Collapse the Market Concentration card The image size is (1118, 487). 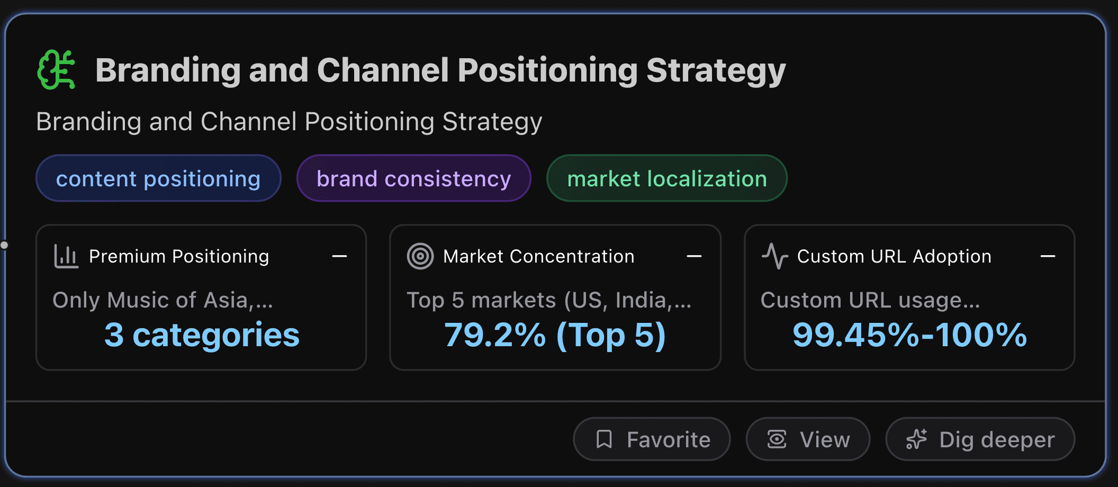[695, 256]
